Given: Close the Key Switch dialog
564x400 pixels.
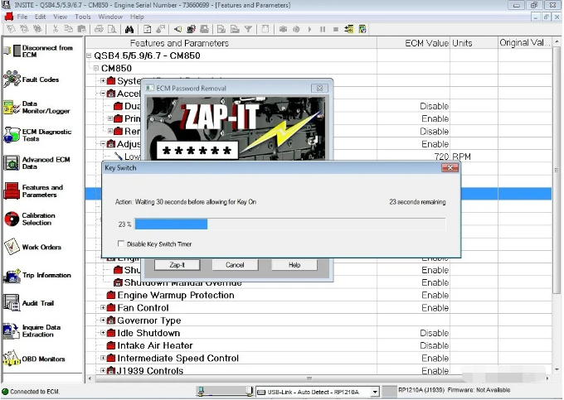Looking at the screenshot, I should [x=450, y=167].
